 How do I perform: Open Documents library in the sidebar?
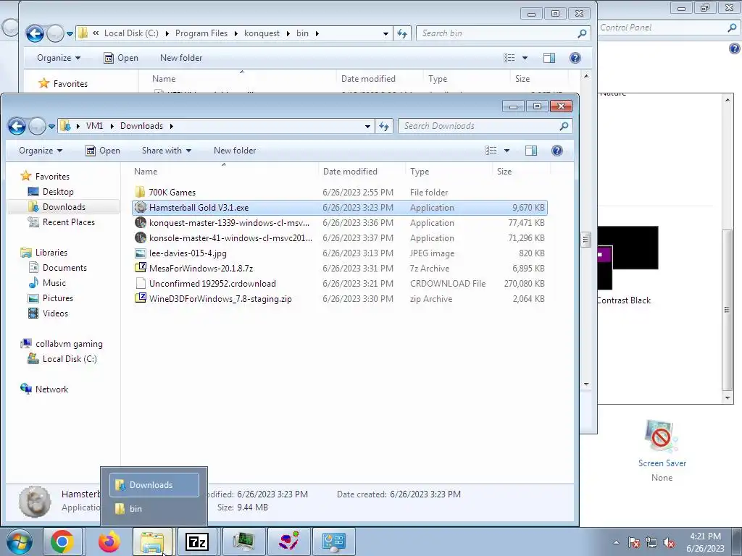[64, 268]
